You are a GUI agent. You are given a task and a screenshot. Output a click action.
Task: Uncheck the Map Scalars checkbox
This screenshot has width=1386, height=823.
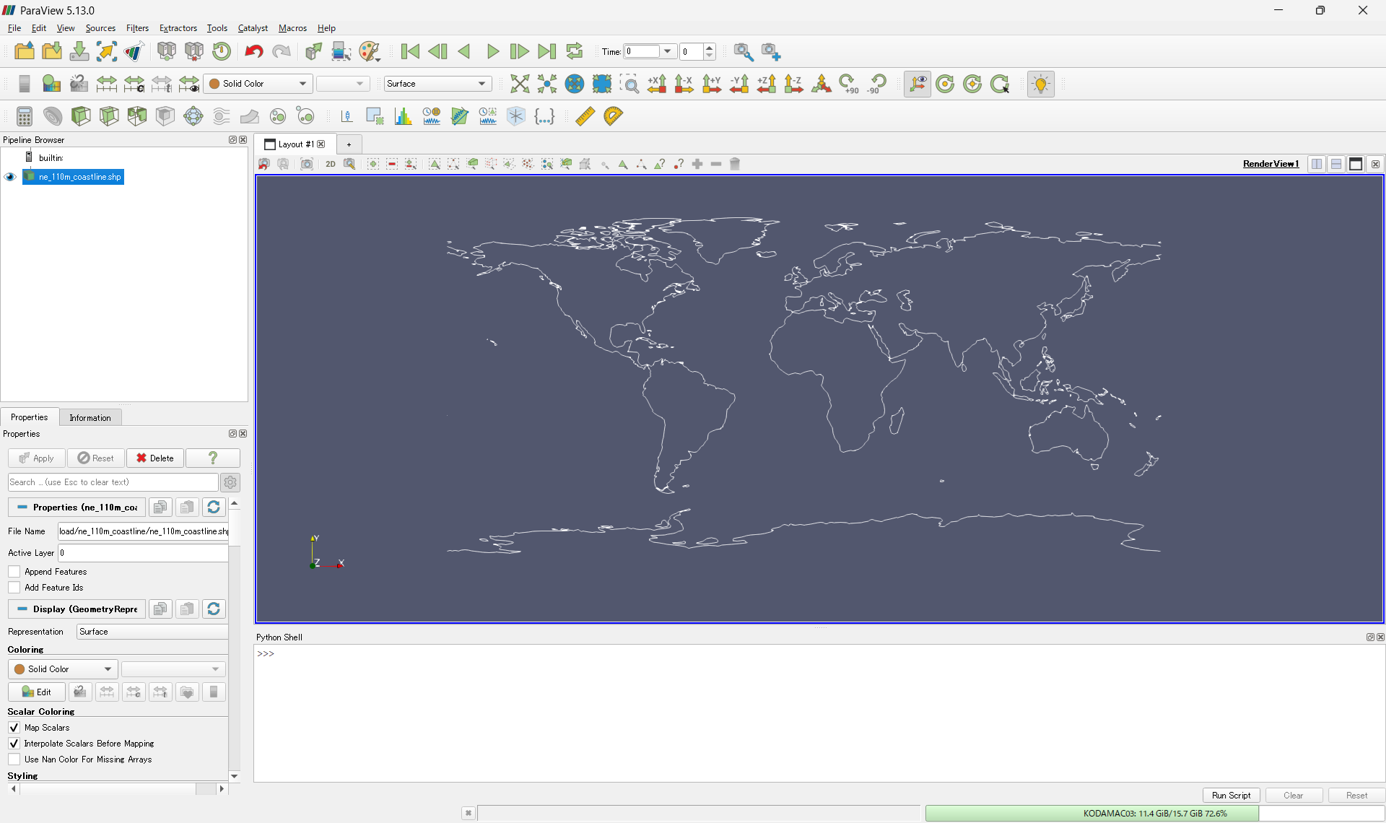[x=14, y=728]
